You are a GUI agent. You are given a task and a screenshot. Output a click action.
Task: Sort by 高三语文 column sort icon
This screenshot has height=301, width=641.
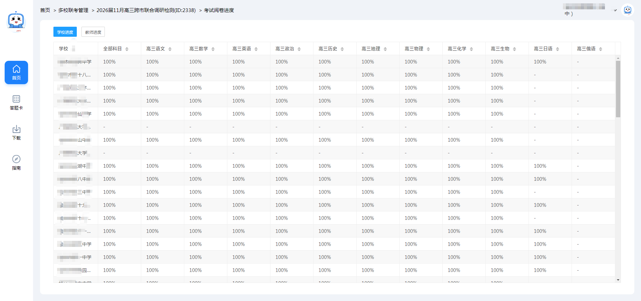click(170, 49)
